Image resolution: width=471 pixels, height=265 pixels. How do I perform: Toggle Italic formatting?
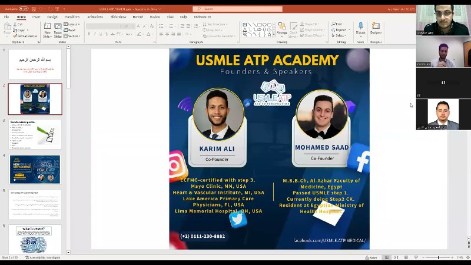[x=95, y=34]
